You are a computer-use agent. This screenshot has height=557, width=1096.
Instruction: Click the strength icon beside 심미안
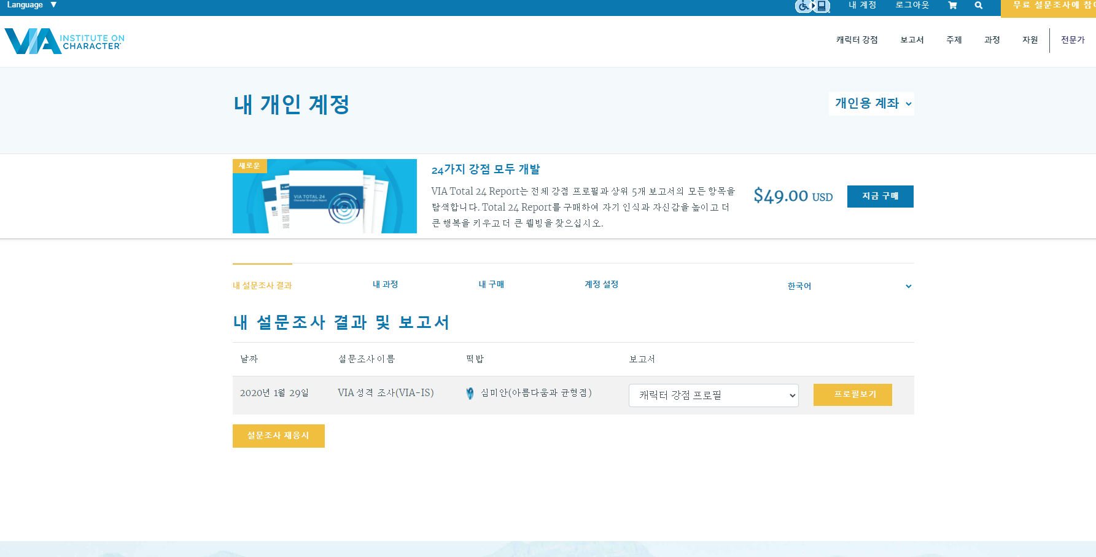pos(470,394)
